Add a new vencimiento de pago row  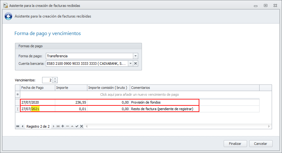[139, 94]
